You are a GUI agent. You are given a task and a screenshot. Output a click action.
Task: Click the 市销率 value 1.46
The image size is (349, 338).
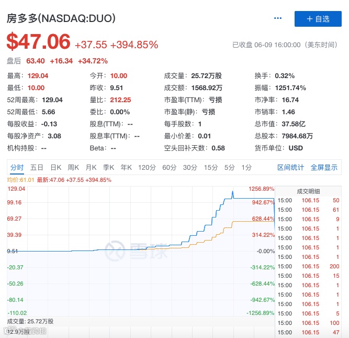288,112
